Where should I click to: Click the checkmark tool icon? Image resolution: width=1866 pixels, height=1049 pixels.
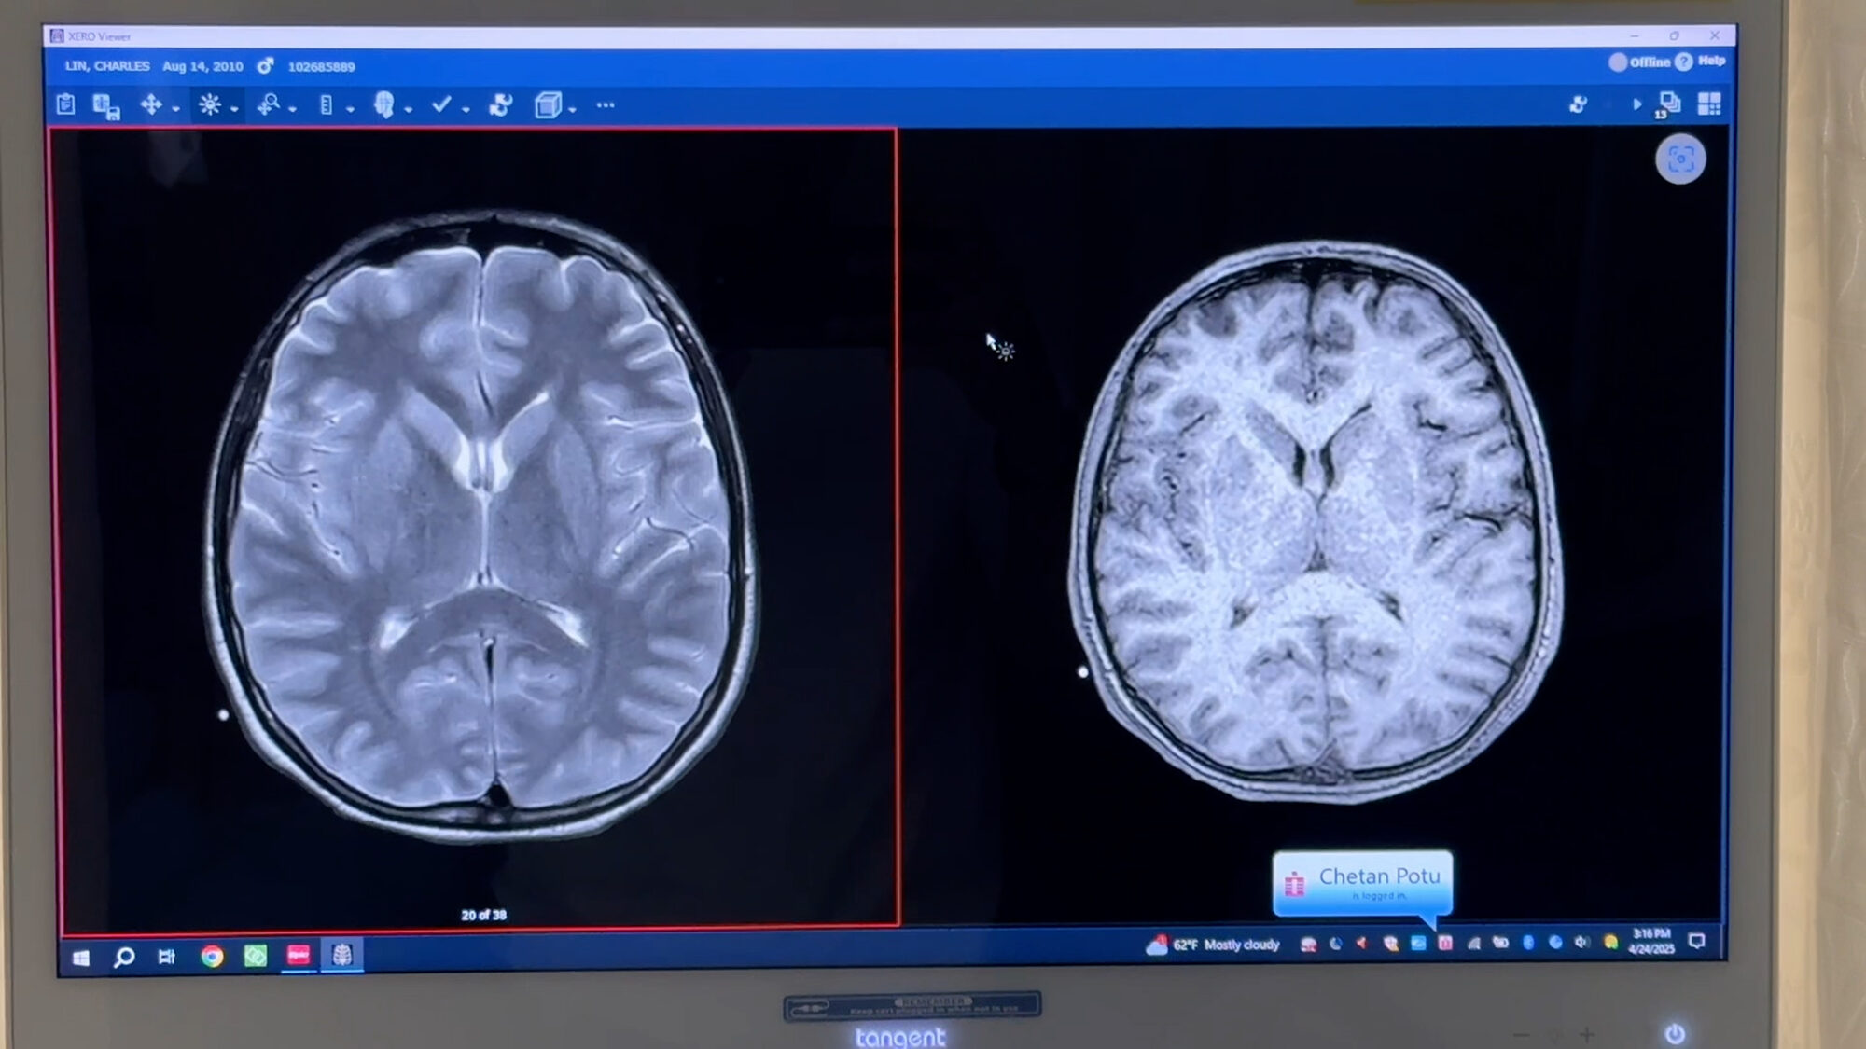click(x=441, y=104)
